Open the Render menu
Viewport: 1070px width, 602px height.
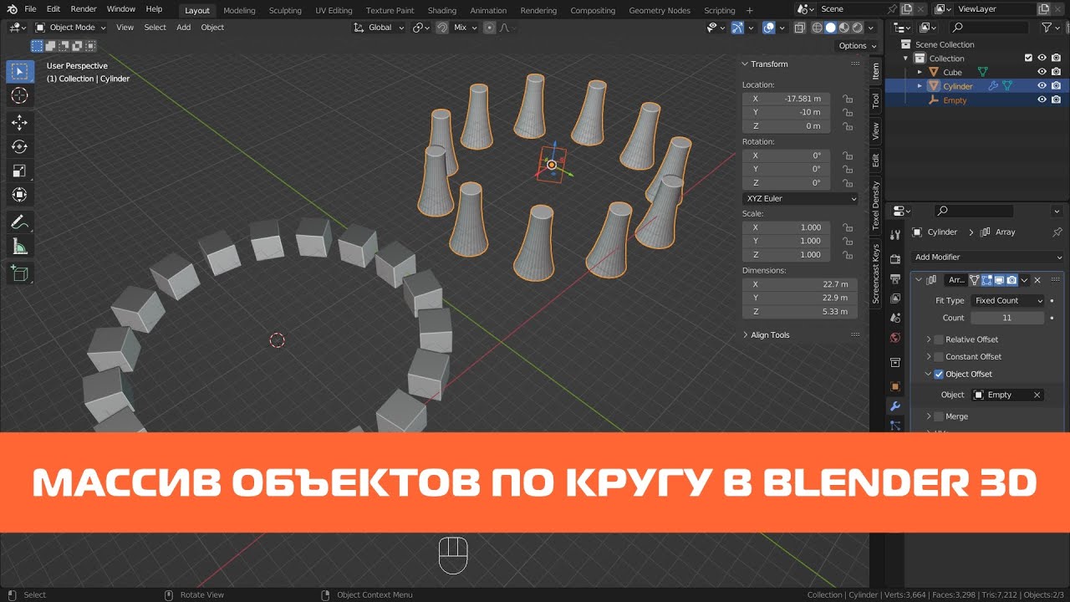click(x=84, y=9)
